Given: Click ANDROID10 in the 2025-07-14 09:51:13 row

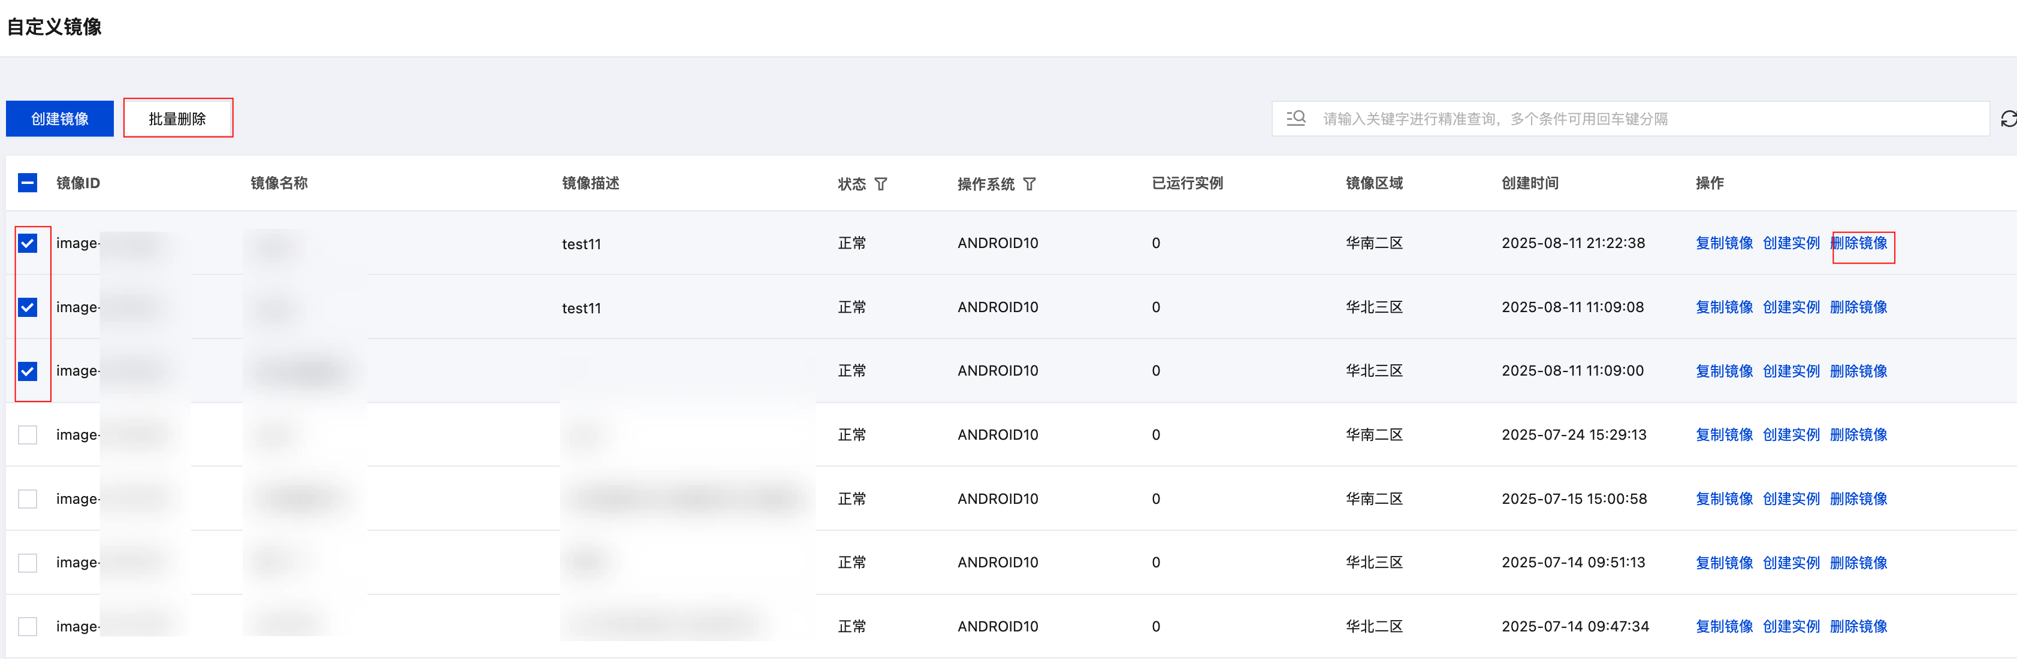Looking at the screenshot, I should [998, 563].
